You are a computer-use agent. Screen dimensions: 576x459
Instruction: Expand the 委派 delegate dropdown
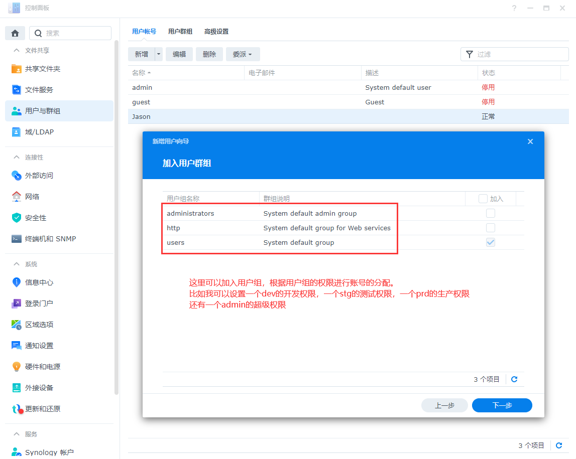pos(243,54)
